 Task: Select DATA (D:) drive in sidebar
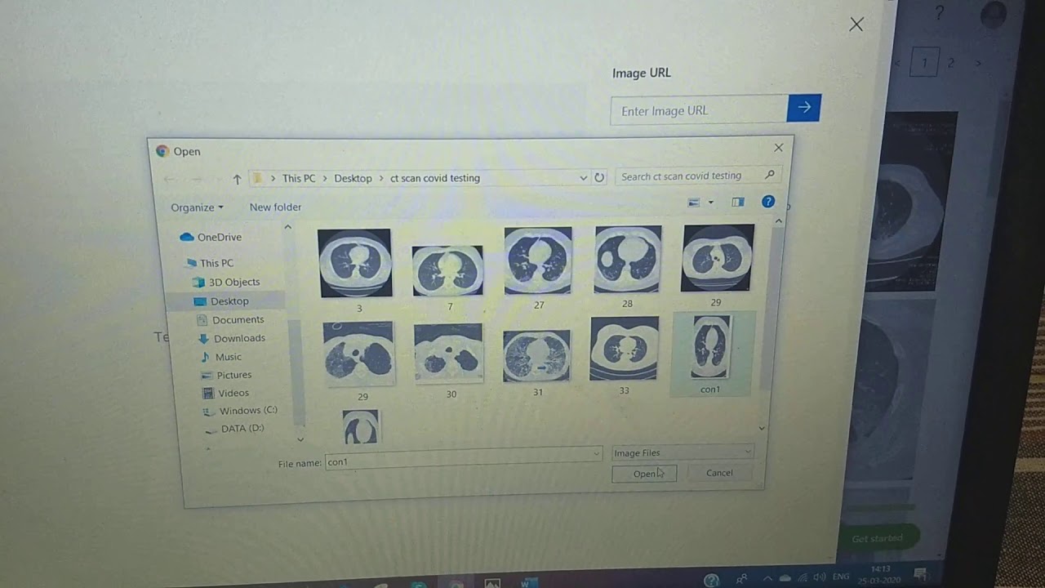click(235, 428)
